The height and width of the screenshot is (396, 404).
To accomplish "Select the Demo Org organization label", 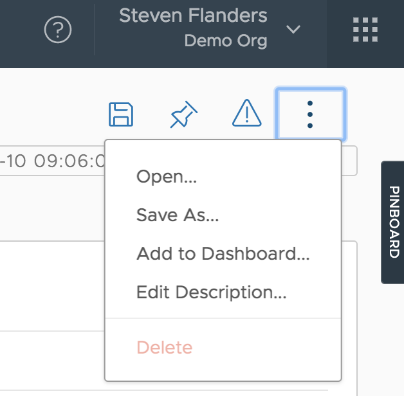I will tap(225, 41).
